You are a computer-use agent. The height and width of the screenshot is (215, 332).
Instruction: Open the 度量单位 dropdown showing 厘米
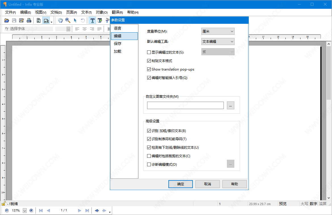pos(218,31)
